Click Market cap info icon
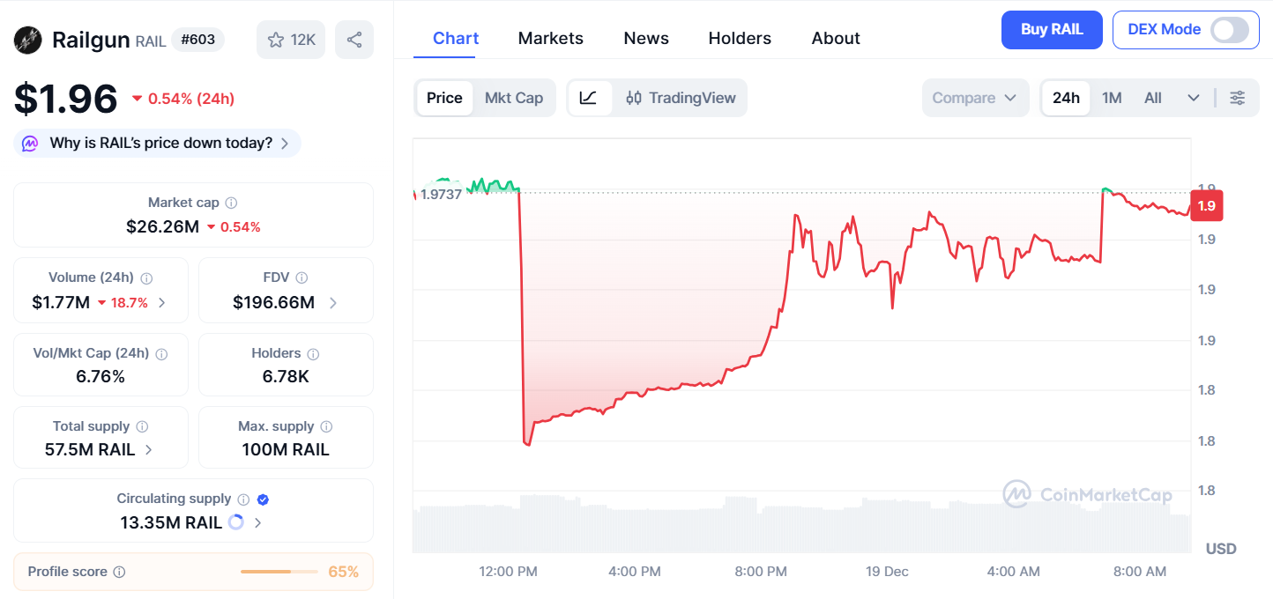The width and height of the screenshot is (1273, 599). (x=231, y=203)
